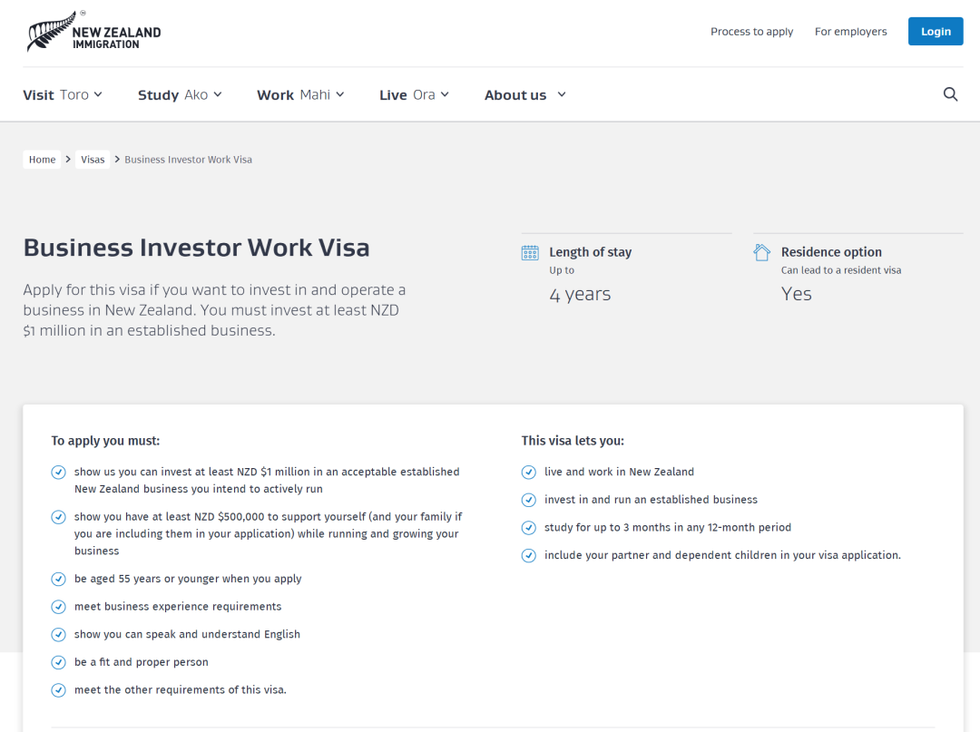
Task: Go to the Home breadcrumb
Action: click(43, 160)
